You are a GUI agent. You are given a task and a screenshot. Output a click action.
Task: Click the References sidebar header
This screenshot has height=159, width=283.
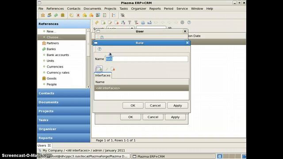tap(64, 24)
